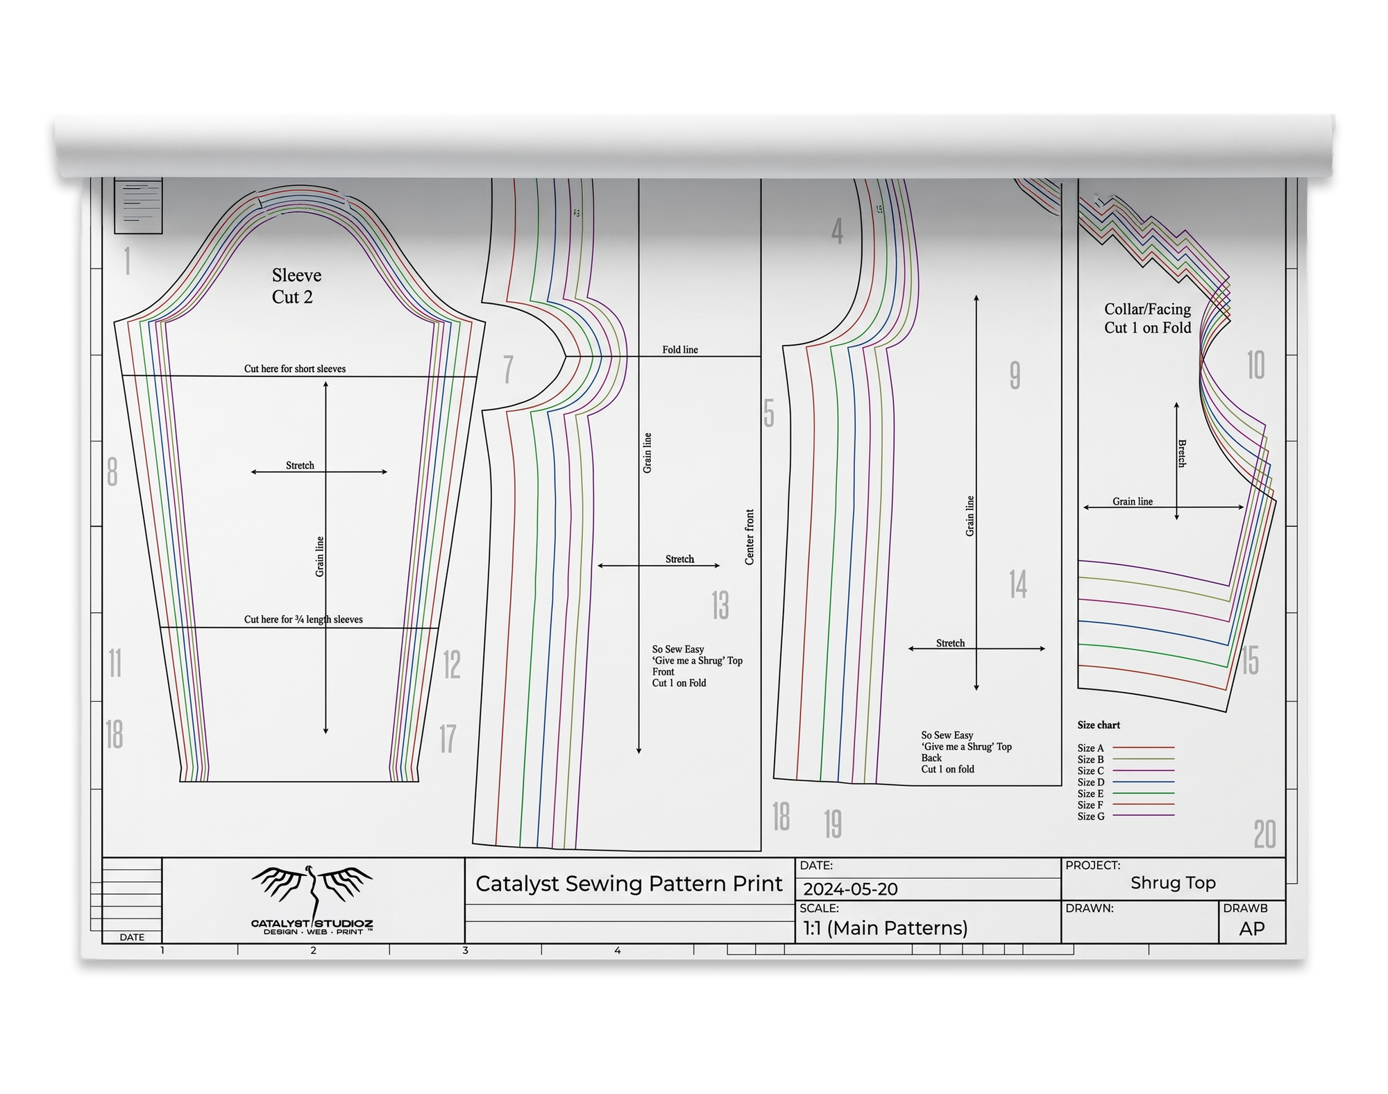This screenshot has height=1094, width=1388.
Task: Click the '1:1 (Main Patterns)' scale value
Action: (x=885, y=928)
